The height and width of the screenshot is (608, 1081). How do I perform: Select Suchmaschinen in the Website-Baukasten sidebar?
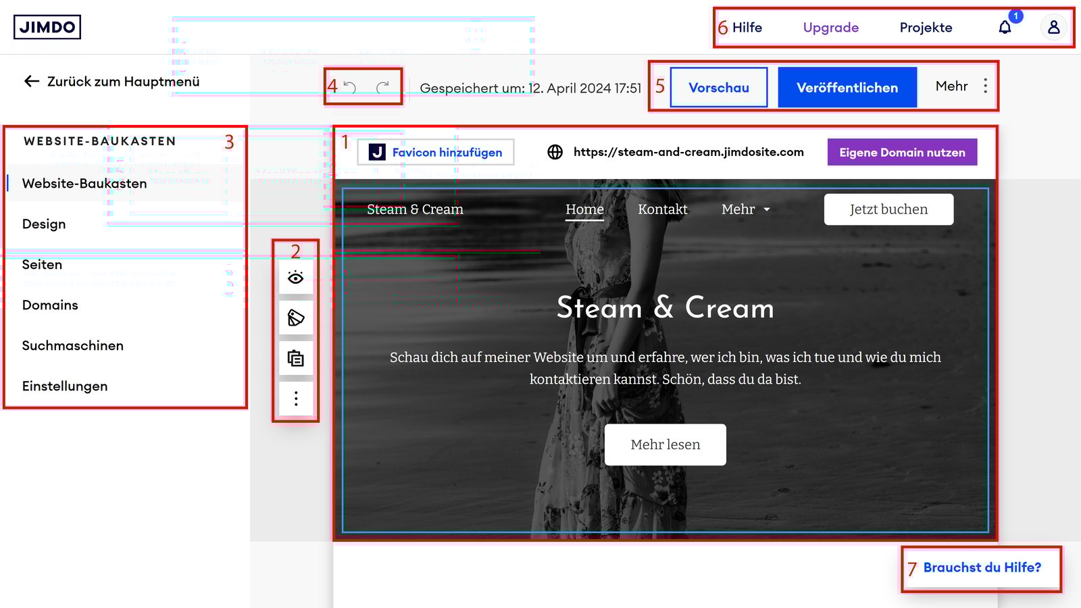(72, 345)
